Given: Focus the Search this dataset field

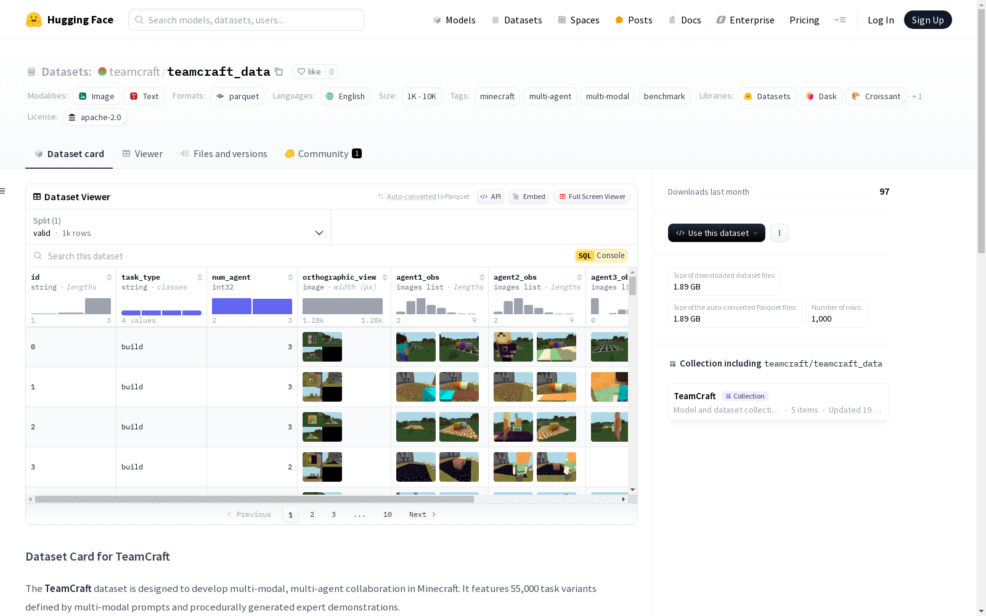Looking at the screenshot, I should 301,256.
